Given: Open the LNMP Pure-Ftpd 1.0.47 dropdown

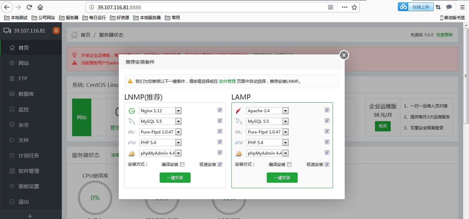Looking at the screenshot, I should point(160,132).
